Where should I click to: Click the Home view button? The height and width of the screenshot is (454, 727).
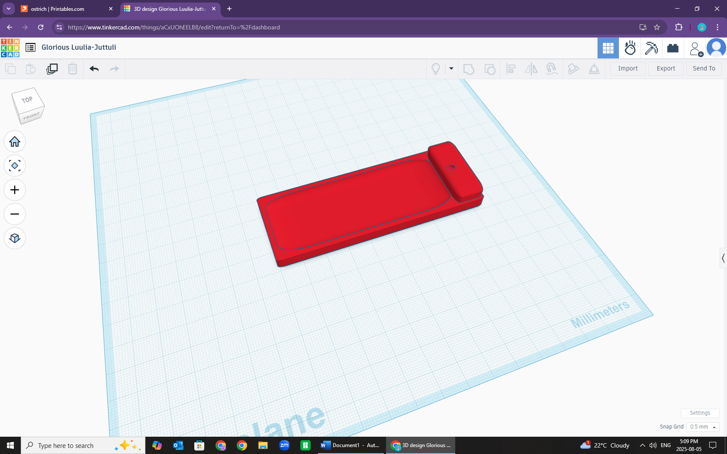click(15, 142)
